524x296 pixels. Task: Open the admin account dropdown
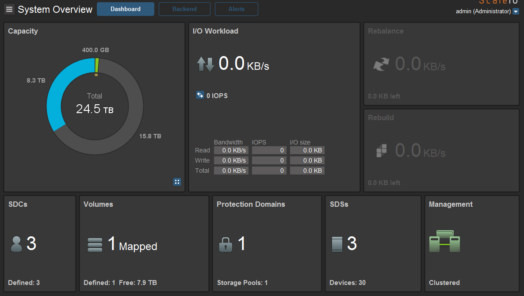(484, 11)
